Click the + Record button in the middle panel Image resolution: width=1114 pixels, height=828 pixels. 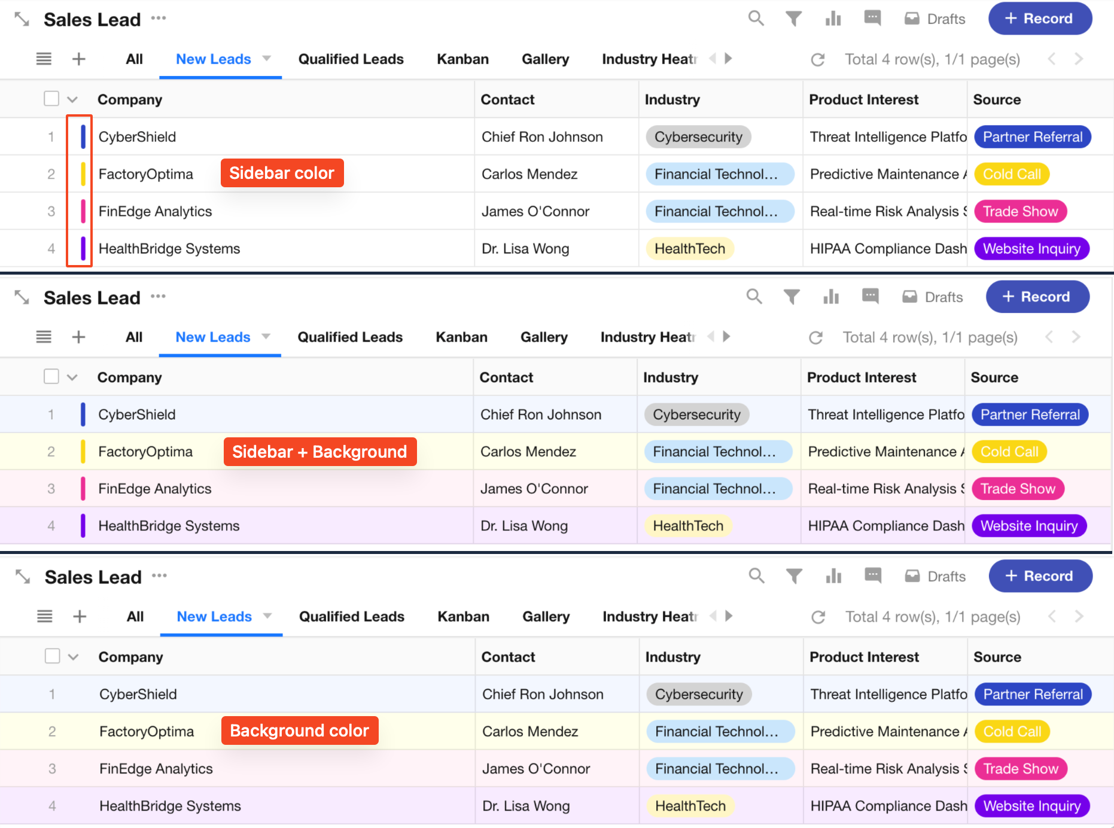pyautogui.click(x=1037, y=297)
